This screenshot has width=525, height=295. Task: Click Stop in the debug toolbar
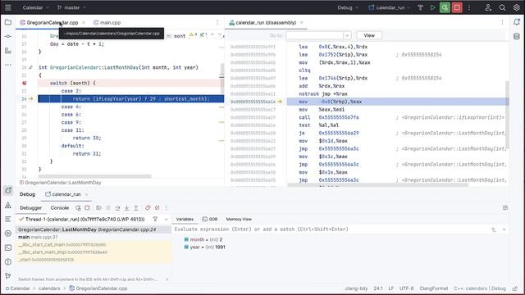coord(88,207)
